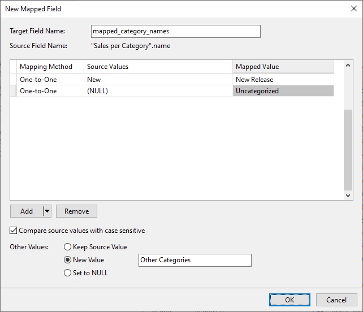Click the Add button
Image resolution: width=363 pixels, height=312 pixels.
(27, 211)
